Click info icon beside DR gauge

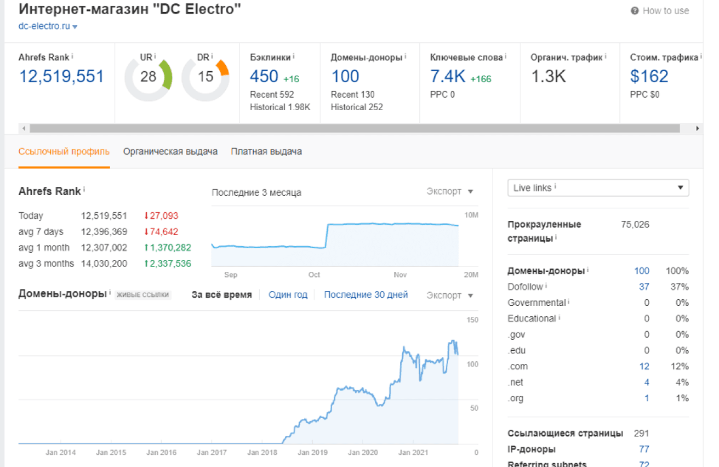[x=212, y=56]
